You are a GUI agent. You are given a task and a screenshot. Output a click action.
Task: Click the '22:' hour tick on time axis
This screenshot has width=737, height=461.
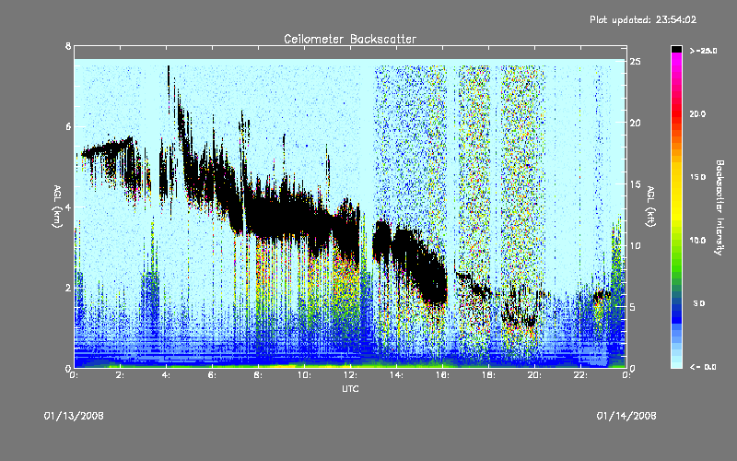tap(580, 375)
